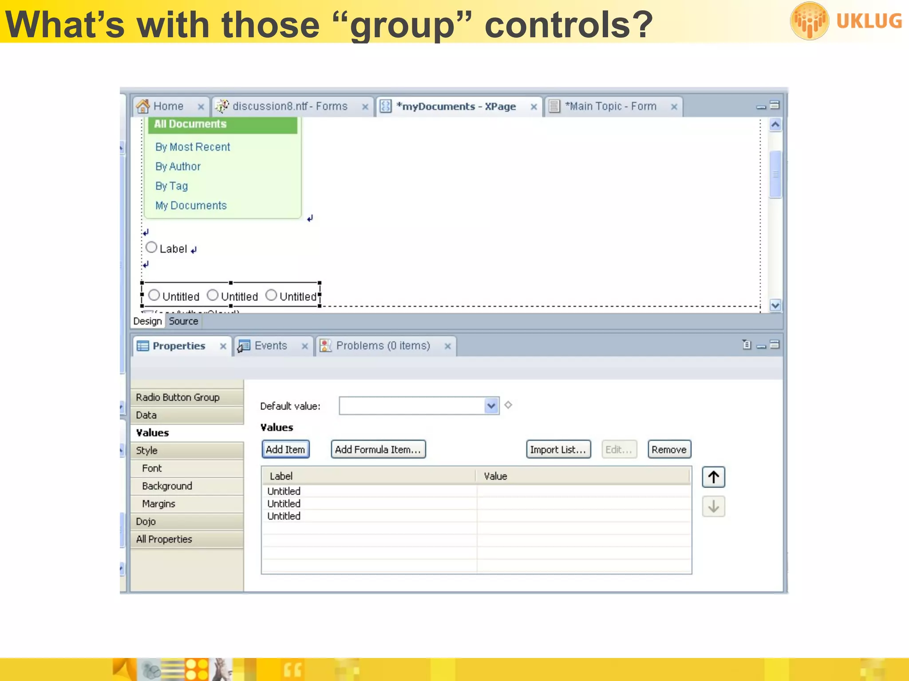Click the By Most Recent link
This screenshot has width=909, height=681.
point(193,147)
